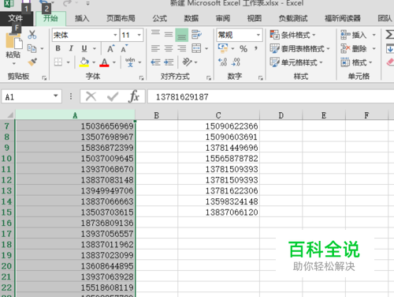Click Merge and Center icon

(196, 48)
